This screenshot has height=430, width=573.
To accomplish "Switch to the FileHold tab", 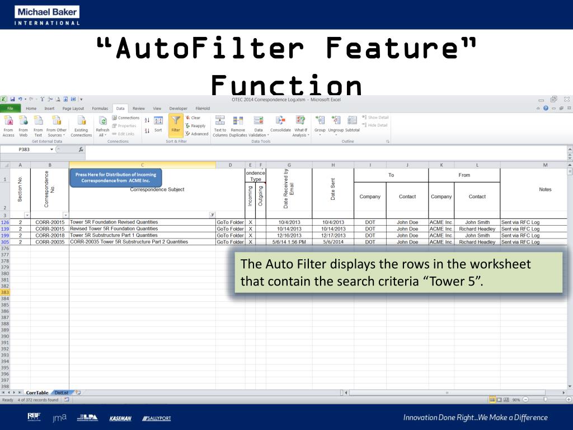I will click(203, 109).
